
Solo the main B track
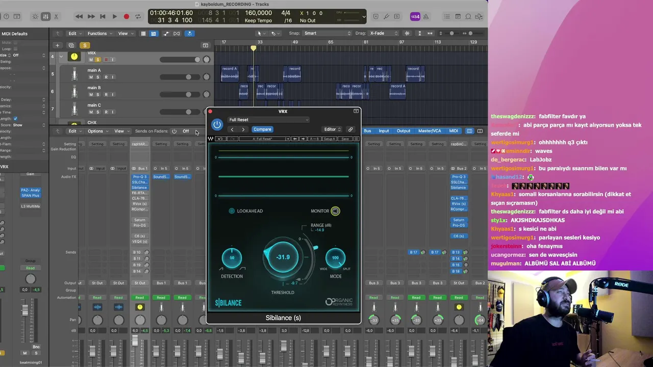[98, 94]
